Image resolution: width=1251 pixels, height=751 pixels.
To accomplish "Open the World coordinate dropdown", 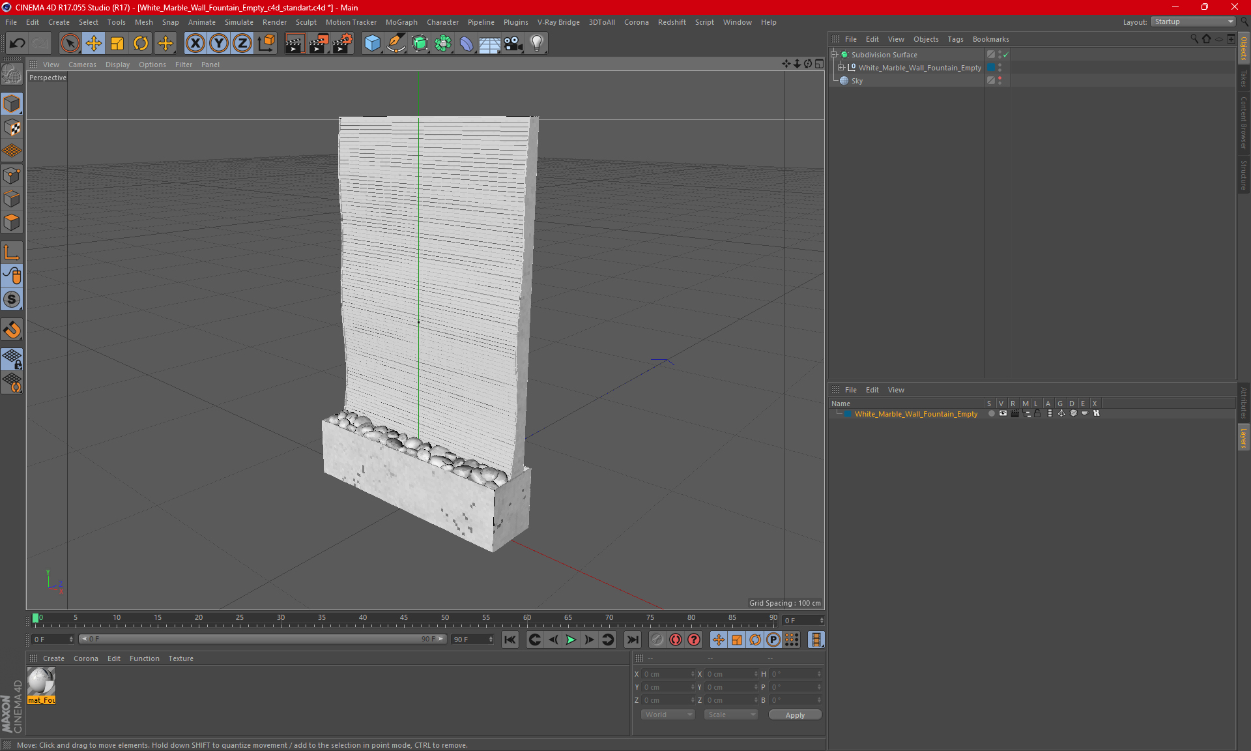I will pyautogui.click(x=668, y=714).
